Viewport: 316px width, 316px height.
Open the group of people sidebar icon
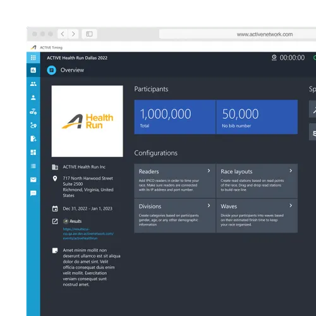click(x=33, y=84)
